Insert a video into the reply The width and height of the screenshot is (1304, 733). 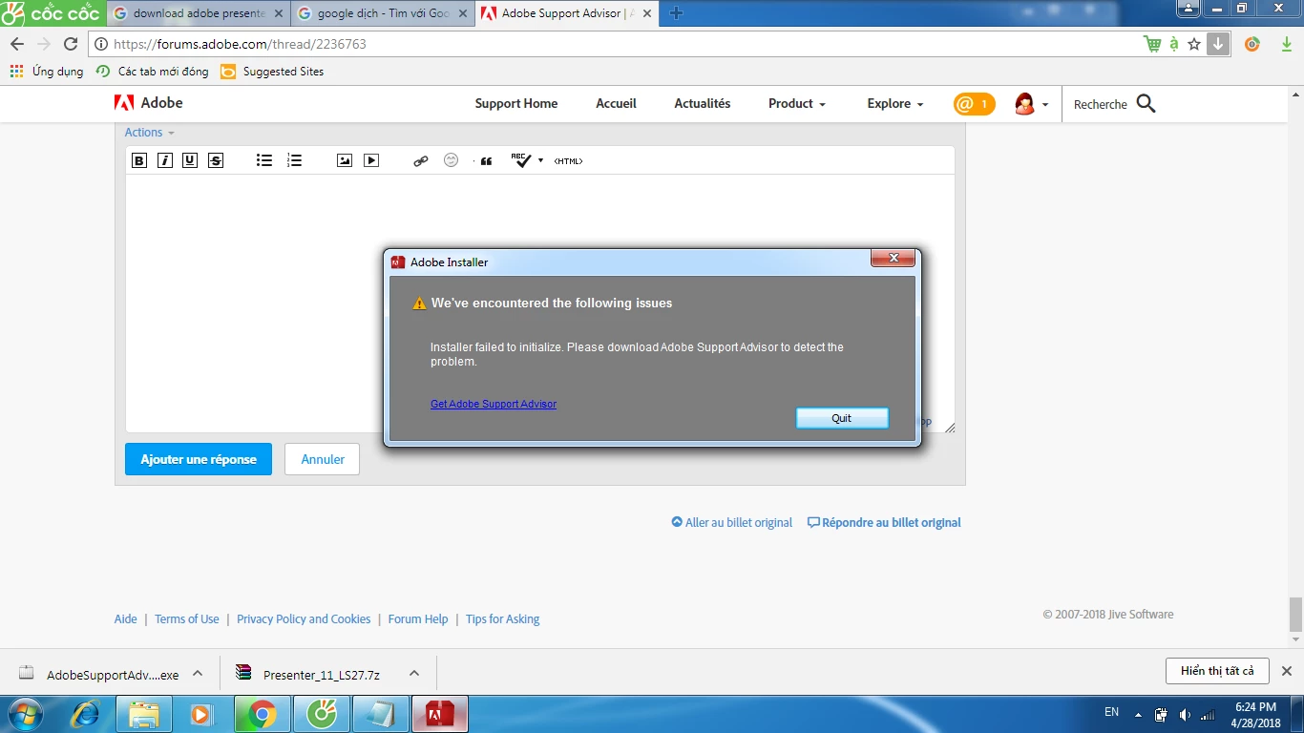click(371, 160)
